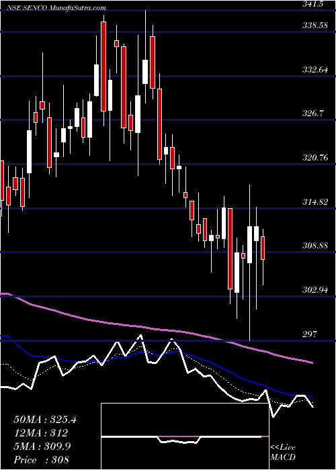Click the last red candlestick on the right
This screenshot has height=470, width=336.
tap(263, 248)
